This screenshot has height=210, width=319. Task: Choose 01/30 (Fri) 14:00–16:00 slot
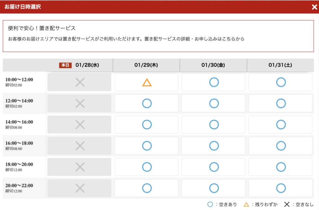[x=214, y=125]
